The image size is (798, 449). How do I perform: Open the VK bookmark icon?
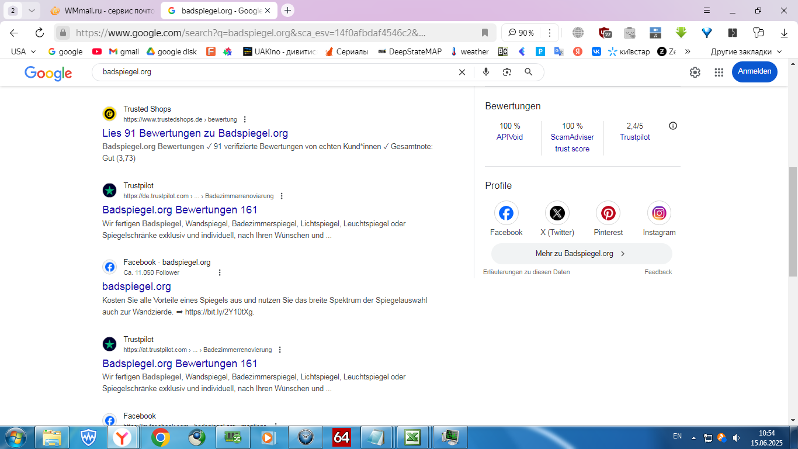point(596,51)
